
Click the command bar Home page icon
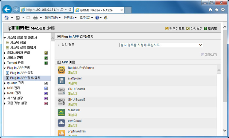(7, 18)
